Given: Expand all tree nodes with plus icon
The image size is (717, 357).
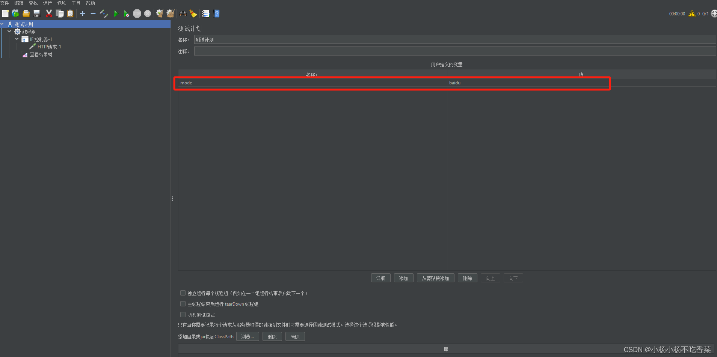Looking at the screenshot, I should 83,13.
